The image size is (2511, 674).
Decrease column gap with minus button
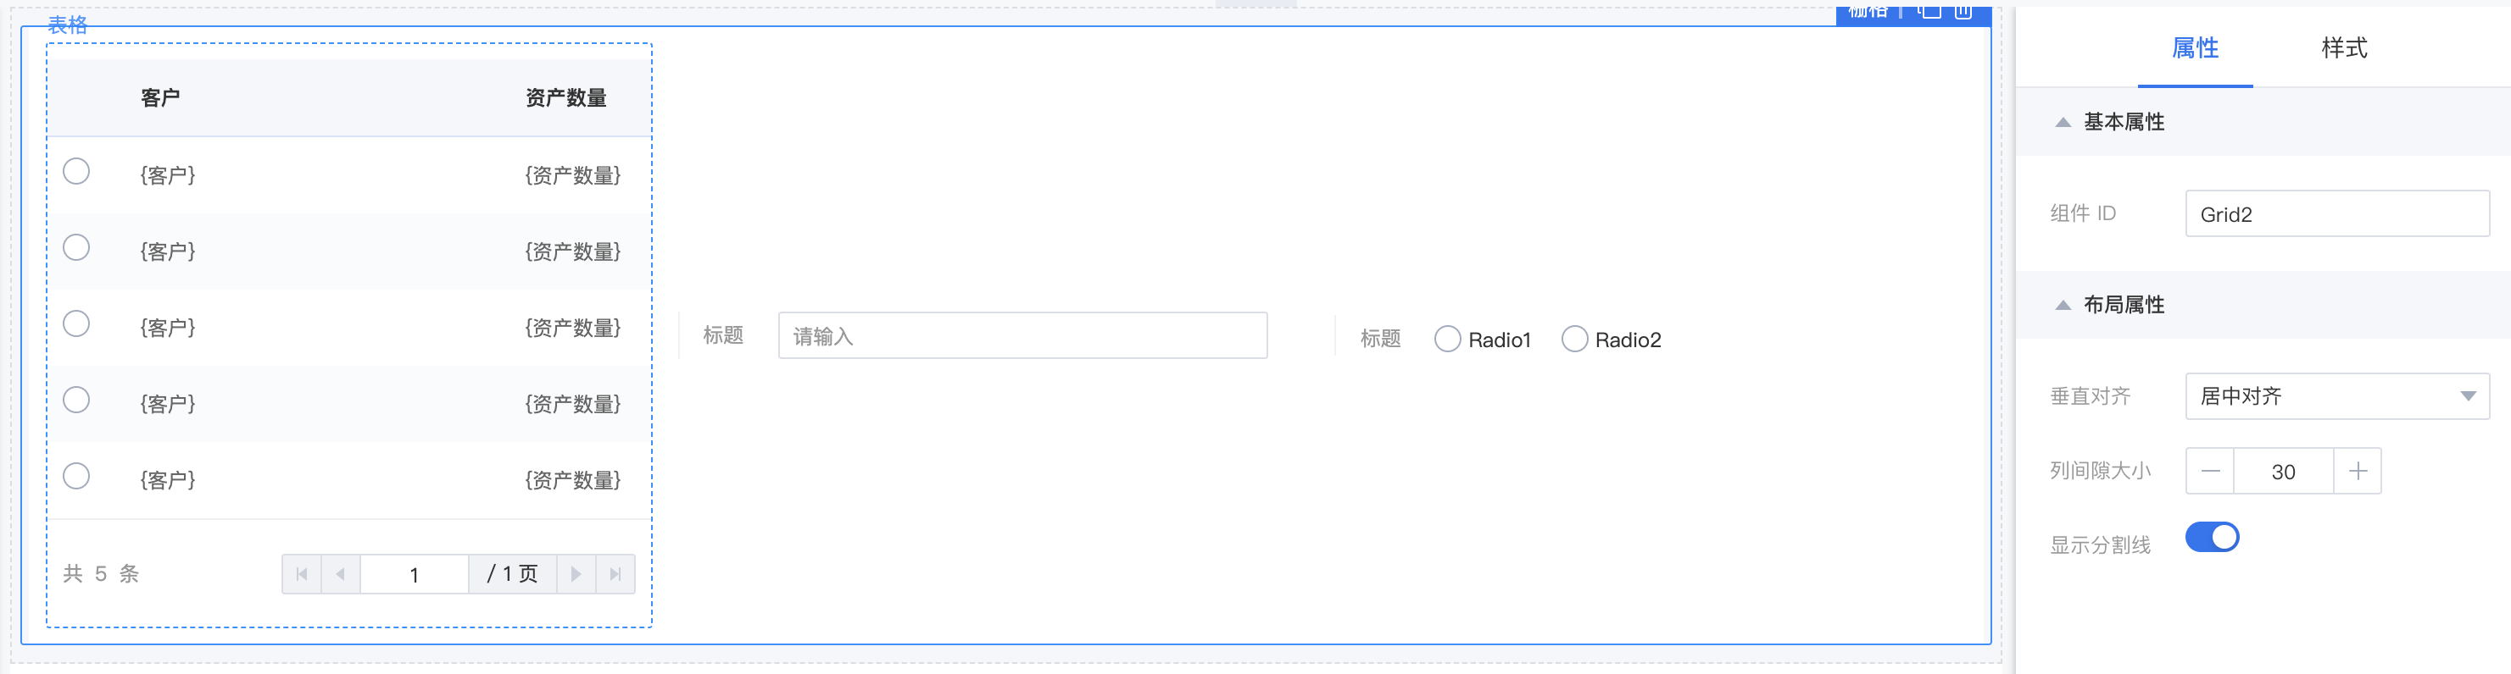[x=2210, y=472]
